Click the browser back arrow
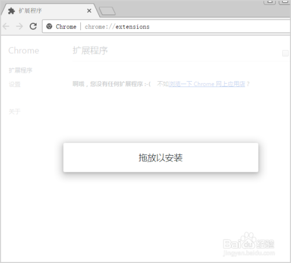The height and width of the screenshot is (263, 291). pyautogui.click(x=6, y=26)
